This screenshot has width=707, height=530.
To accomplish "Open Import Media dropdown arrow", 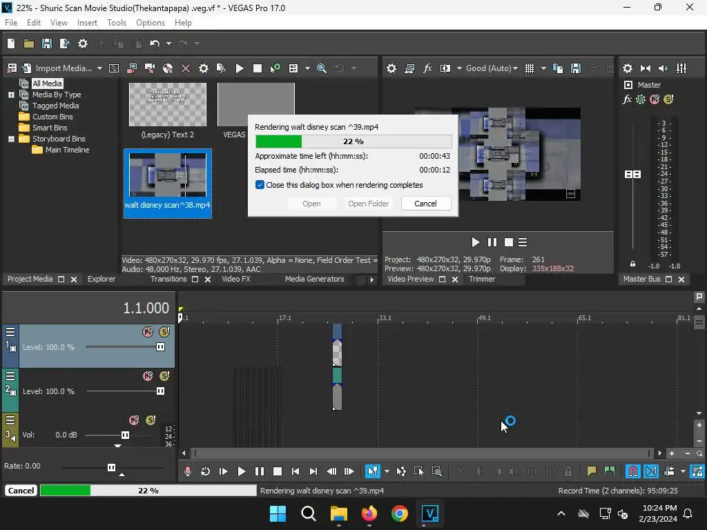I will [x=99, y=68].
